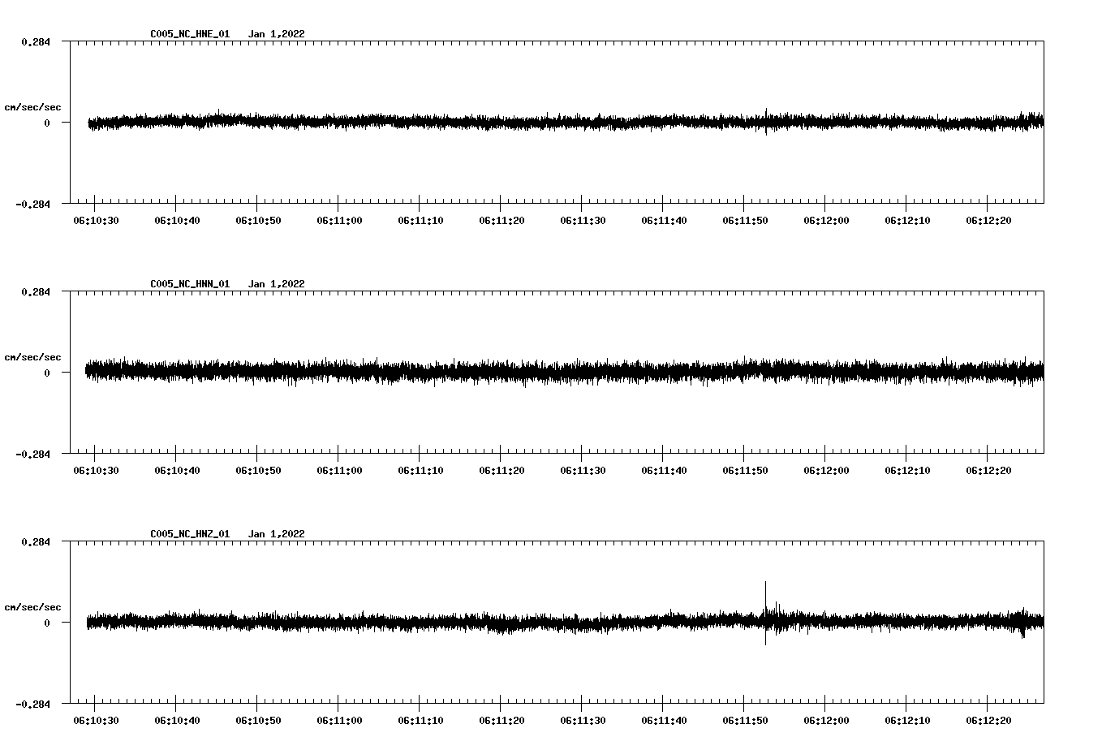Click the 0.284 upper limit on HNZ axis
The width and height of the screenshot is (1102, 750).
(35, 542)
